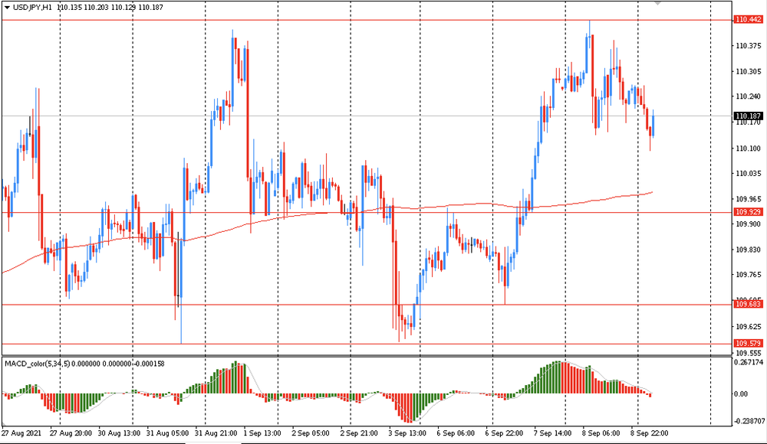
Task: Click the 109.765 price scale value
Action: coord(749,275)
